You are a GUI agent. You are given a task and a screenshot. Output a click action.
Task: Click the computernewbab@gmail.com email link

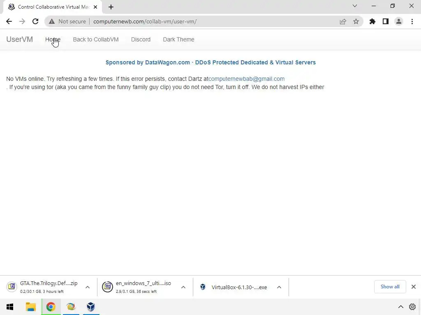(x=247, y=79)
